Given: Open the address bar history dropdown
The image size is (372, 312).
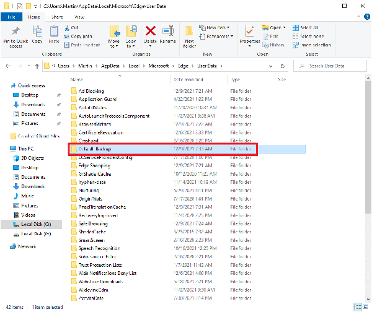Looking at the screenshot, I should pyautogui.click(x=271, y=66).
